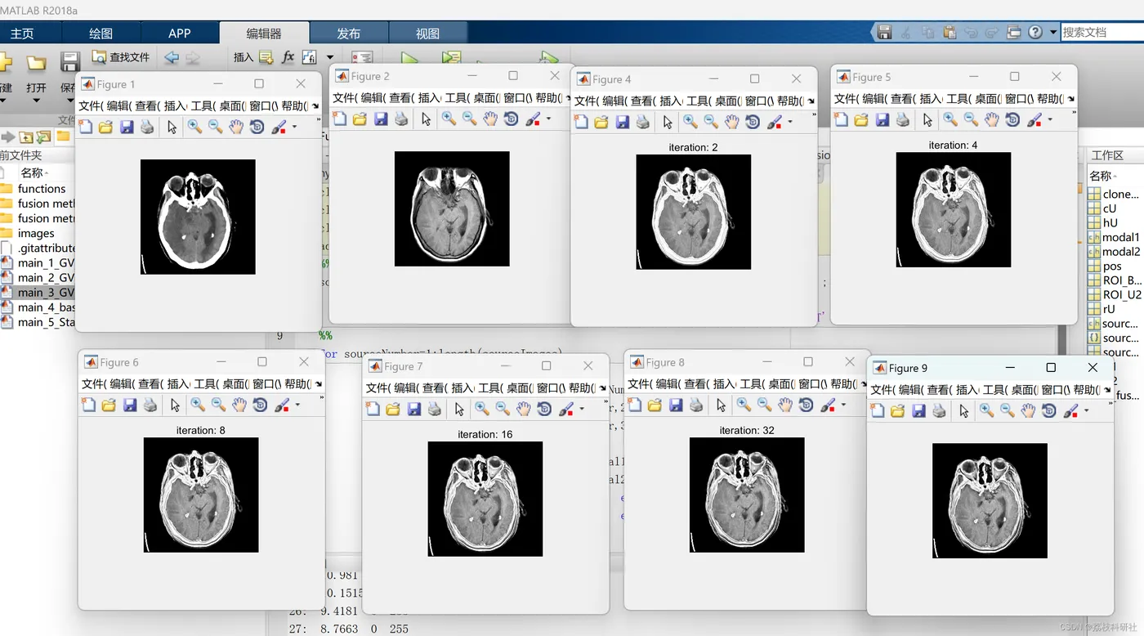
Task: Click the print icon in Figure 4 toolbar
Action: [x=643, y=122]
